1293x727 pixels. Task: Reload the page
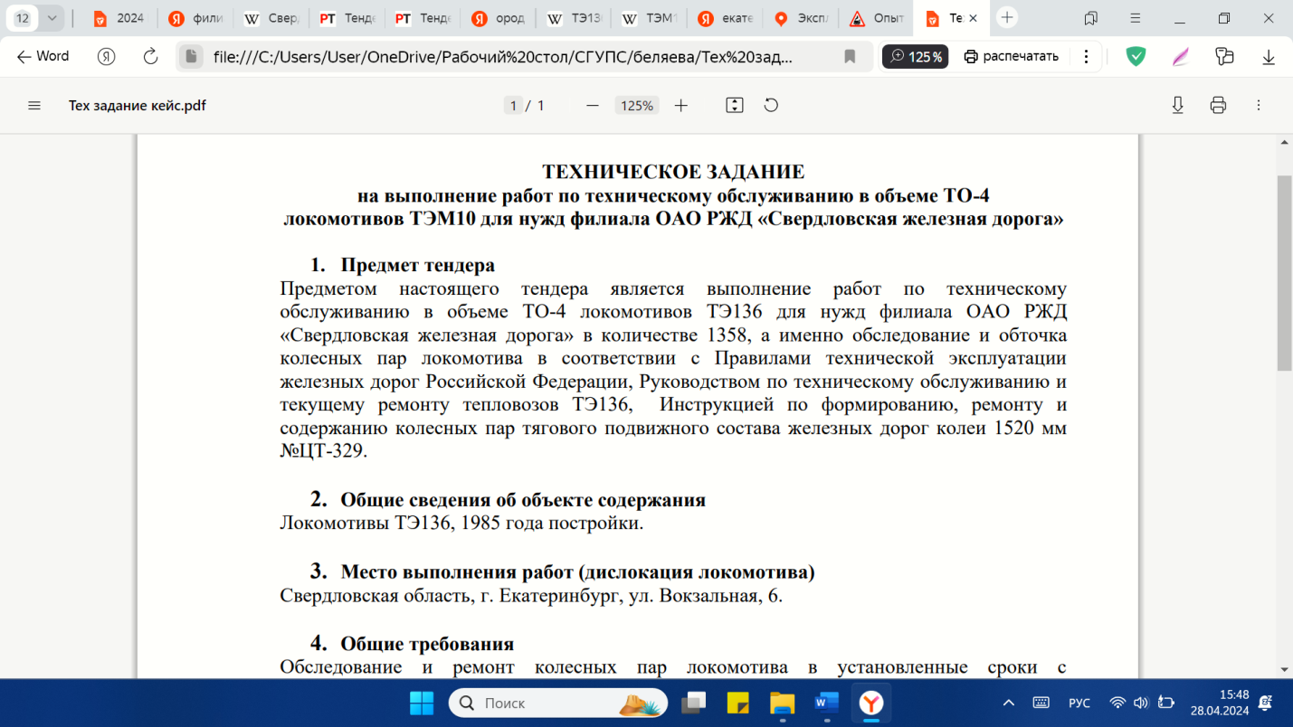point(151,56)
